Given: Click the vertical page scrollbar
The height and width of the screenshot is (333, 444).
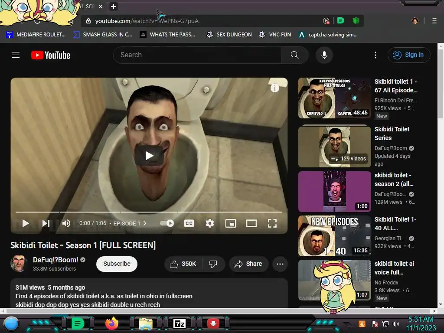Looking at the screenshot, I should click(x=441, y=84).
